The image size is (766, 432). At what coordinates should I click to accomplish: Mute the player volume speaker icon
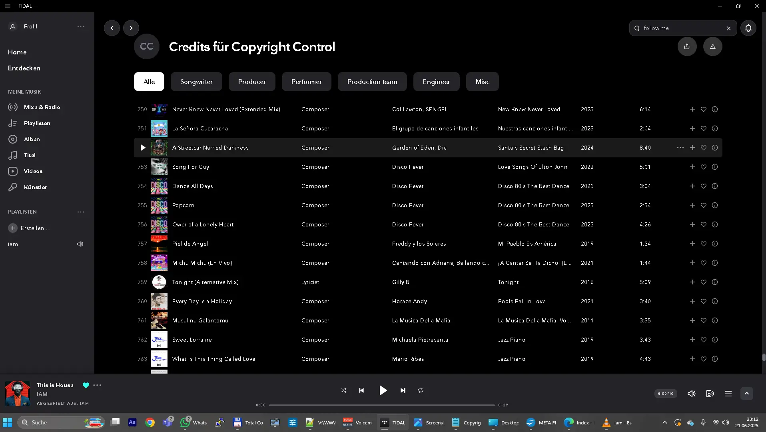[691, 394]
